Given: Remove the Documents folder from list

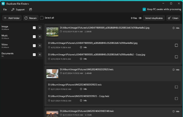Looking at the screenshot, I should [x=40, y=54].
